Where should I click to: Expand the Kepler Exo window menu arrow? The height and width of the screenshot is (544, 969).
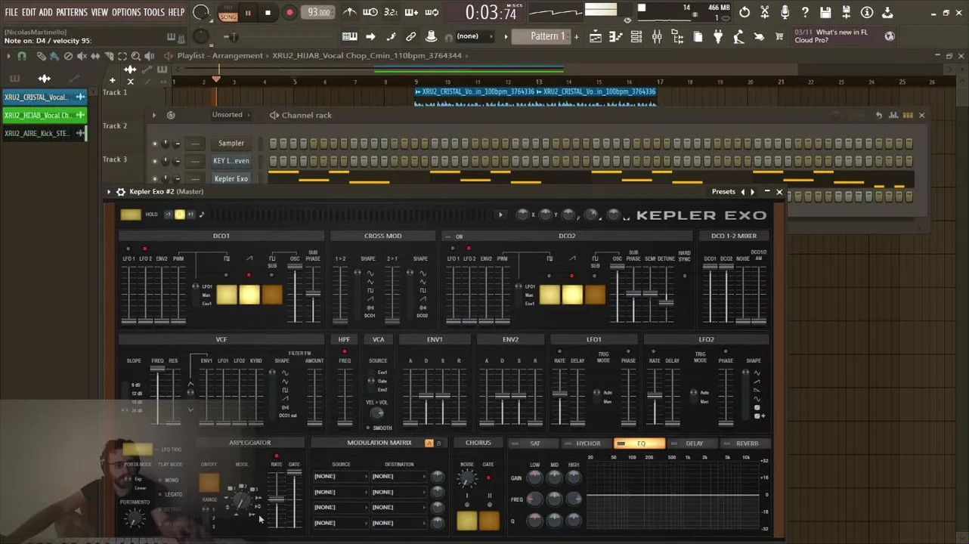point(109,192)
